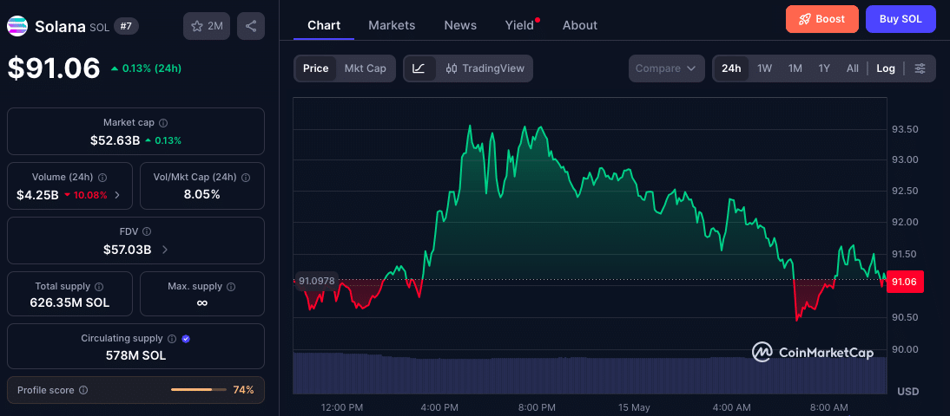The height and width of the screenshot is (416, 950).
Task: Click the Buy SOL button
Action: point(901,19)
